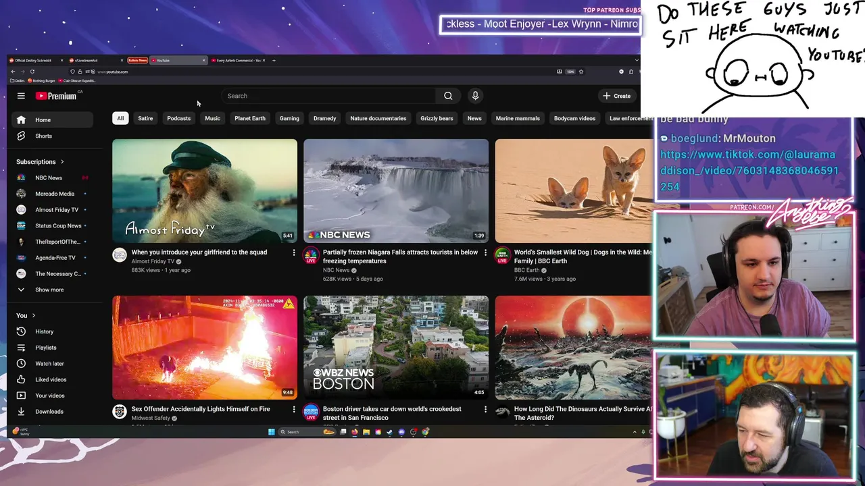
Task: Bookmark page with the star icon
Action: click(580, 72)
